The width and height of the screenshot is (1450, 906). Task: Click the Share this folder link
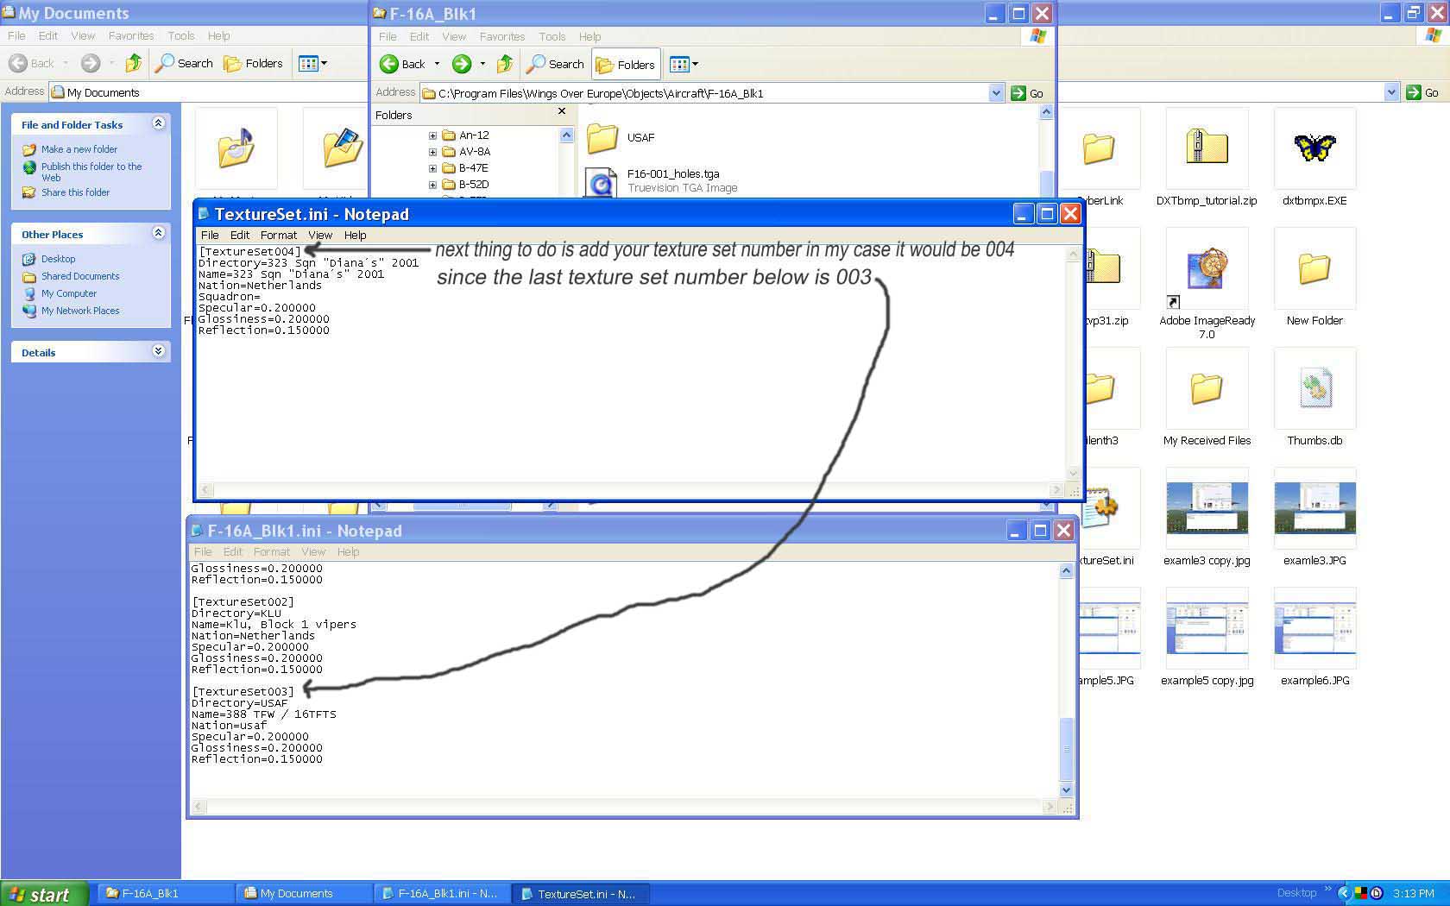[76, 192]
